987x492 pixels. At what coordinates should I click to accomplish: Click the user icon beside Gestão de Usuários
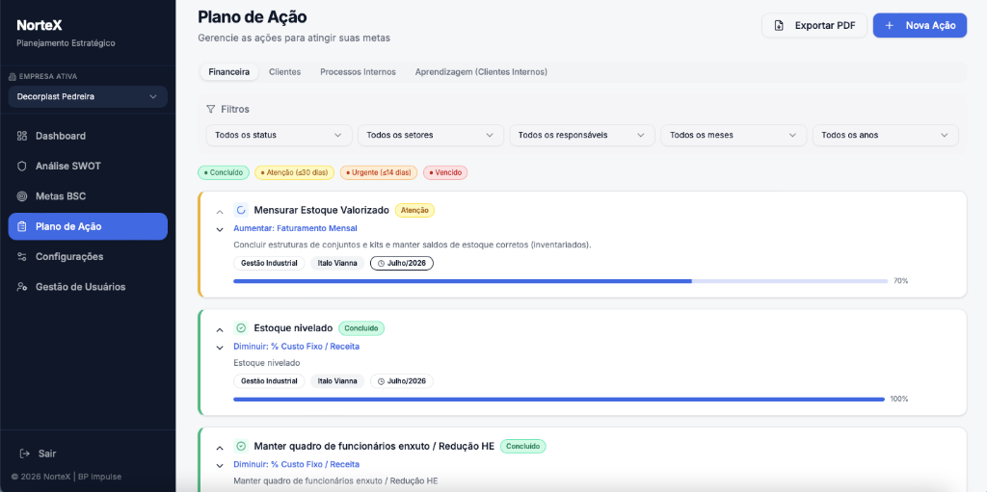coord(22,287)
